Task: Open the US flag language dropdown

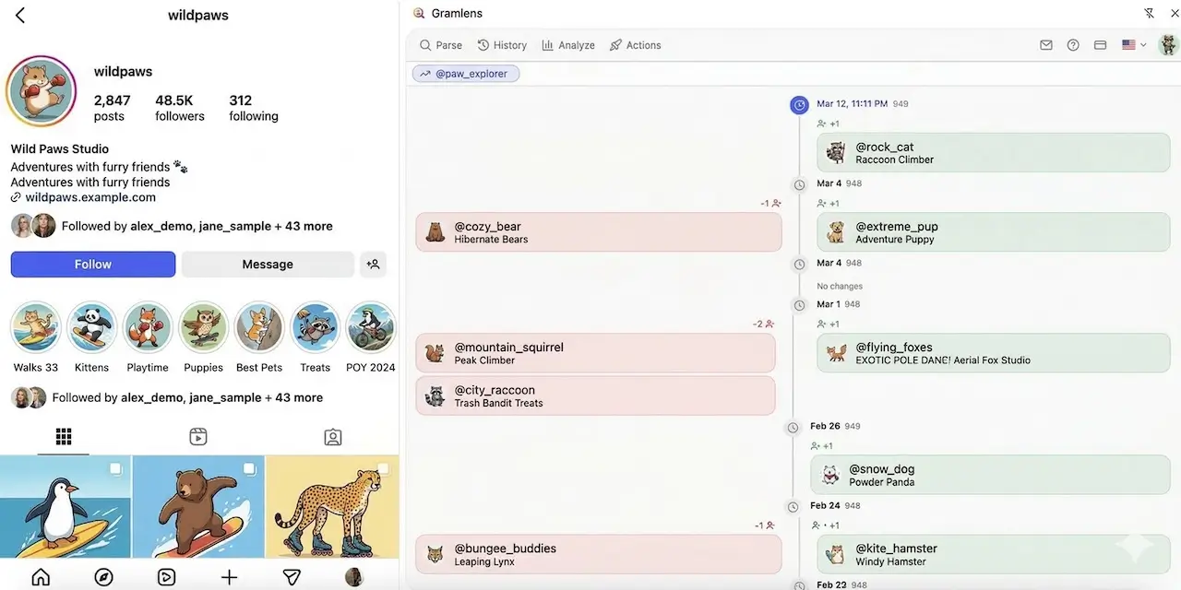Action: pos(1133,45)
